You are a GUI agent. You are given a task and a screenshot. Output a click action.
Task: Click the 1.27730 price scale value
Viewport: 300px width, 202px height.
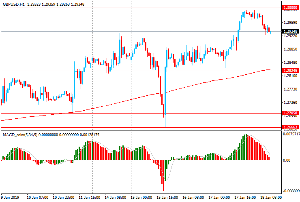click(x=290, y=89)
